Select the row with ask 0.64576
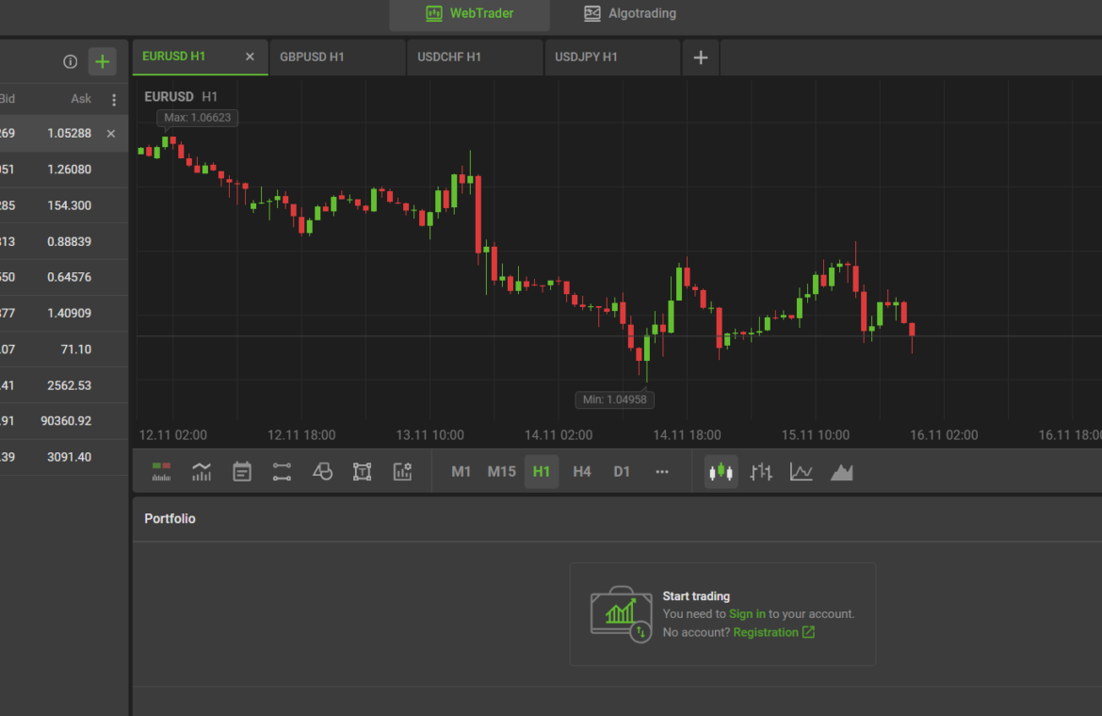Viewport: 1102px width, 716px height. pos(64,278)
